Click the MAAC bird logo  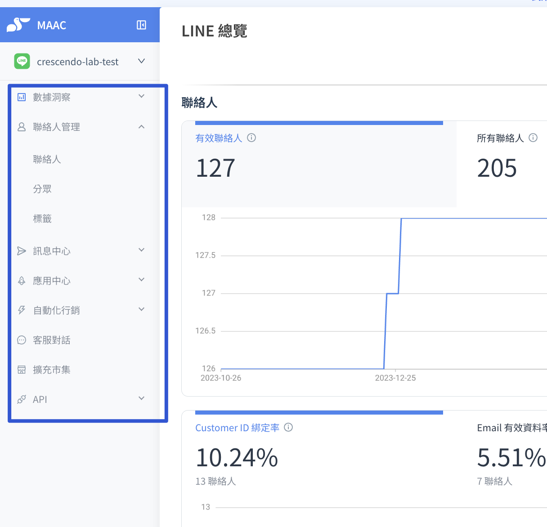[x=18, y=25]
